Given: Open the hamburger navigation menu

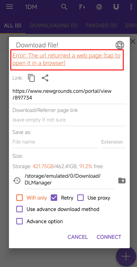Looking at the screenshot, I should [x=10, y=7].
